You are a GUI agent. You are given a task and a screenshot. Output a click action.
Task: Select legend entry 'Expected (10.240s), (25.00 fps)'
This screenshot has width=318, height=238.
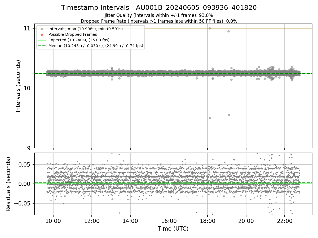(x=79, y=40)
